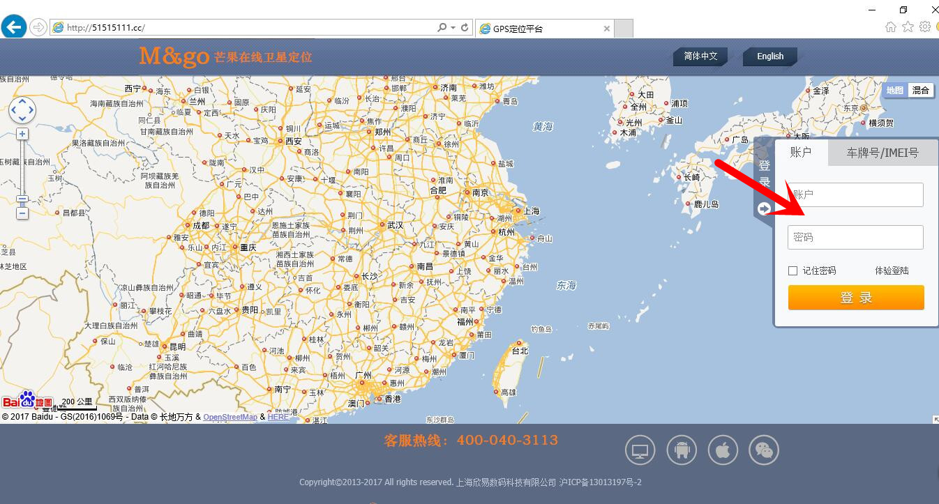Open the HERE attribution link

278,417
